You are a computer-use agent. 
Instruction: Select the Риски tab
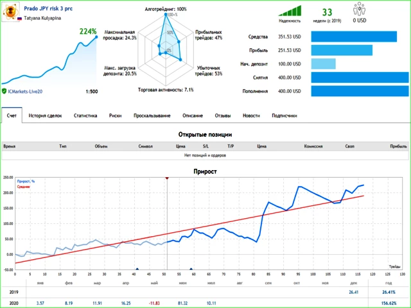[x=116, y=116]
